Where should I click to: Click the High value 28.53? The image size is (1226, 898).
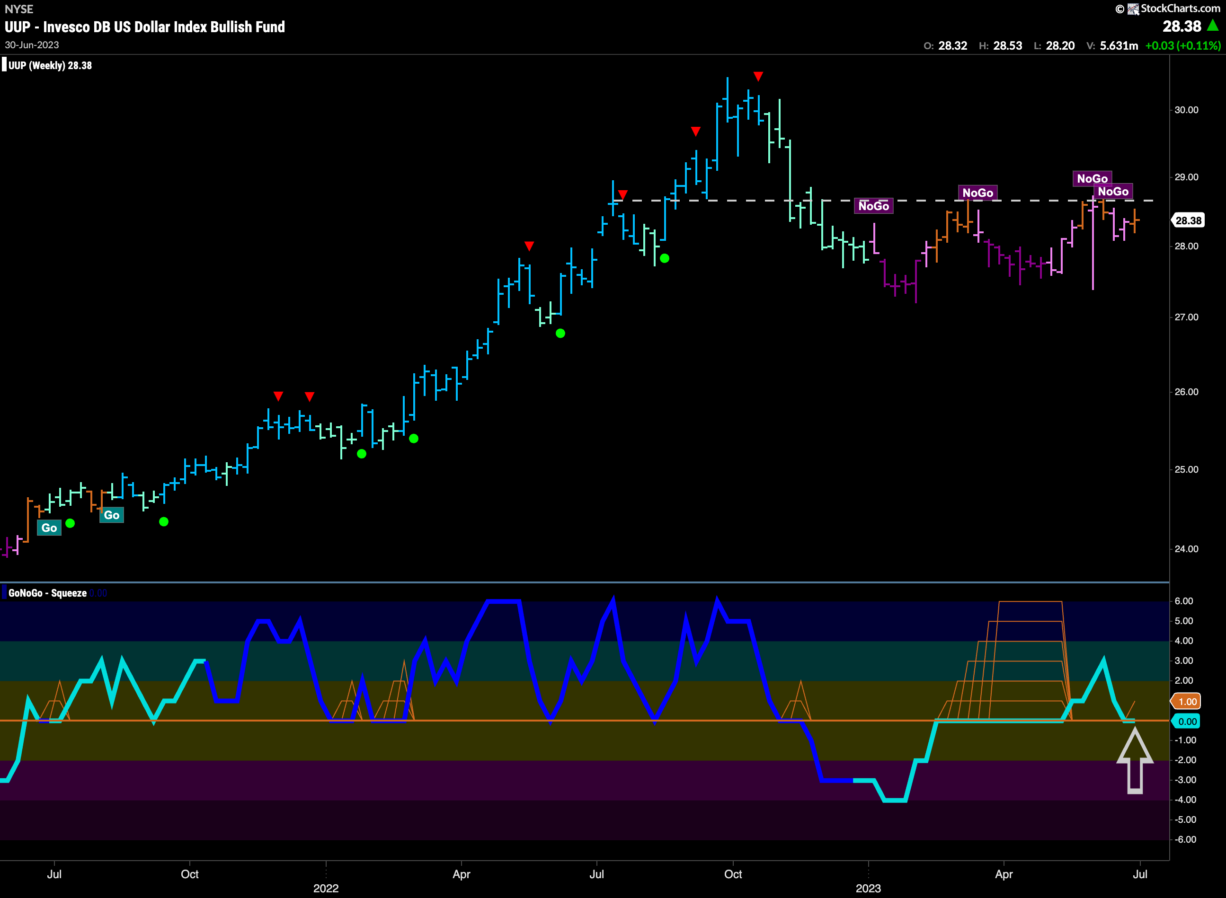pyautogui.click(x=1007, y=46)
